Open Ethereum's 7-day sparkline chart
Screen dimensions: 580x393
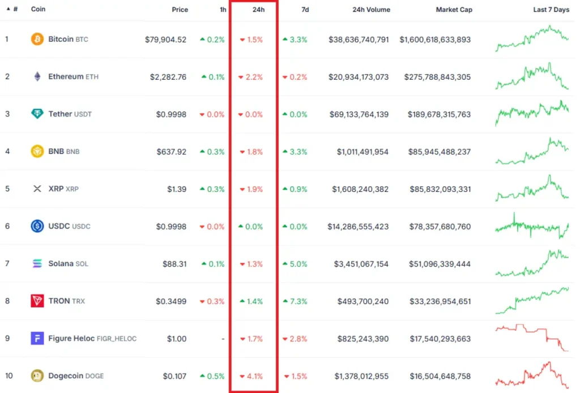click(x=532, y=76)
